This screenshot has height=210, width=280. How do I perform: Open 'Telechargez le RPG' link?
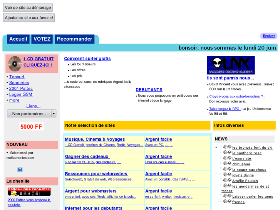click(225, 109)
